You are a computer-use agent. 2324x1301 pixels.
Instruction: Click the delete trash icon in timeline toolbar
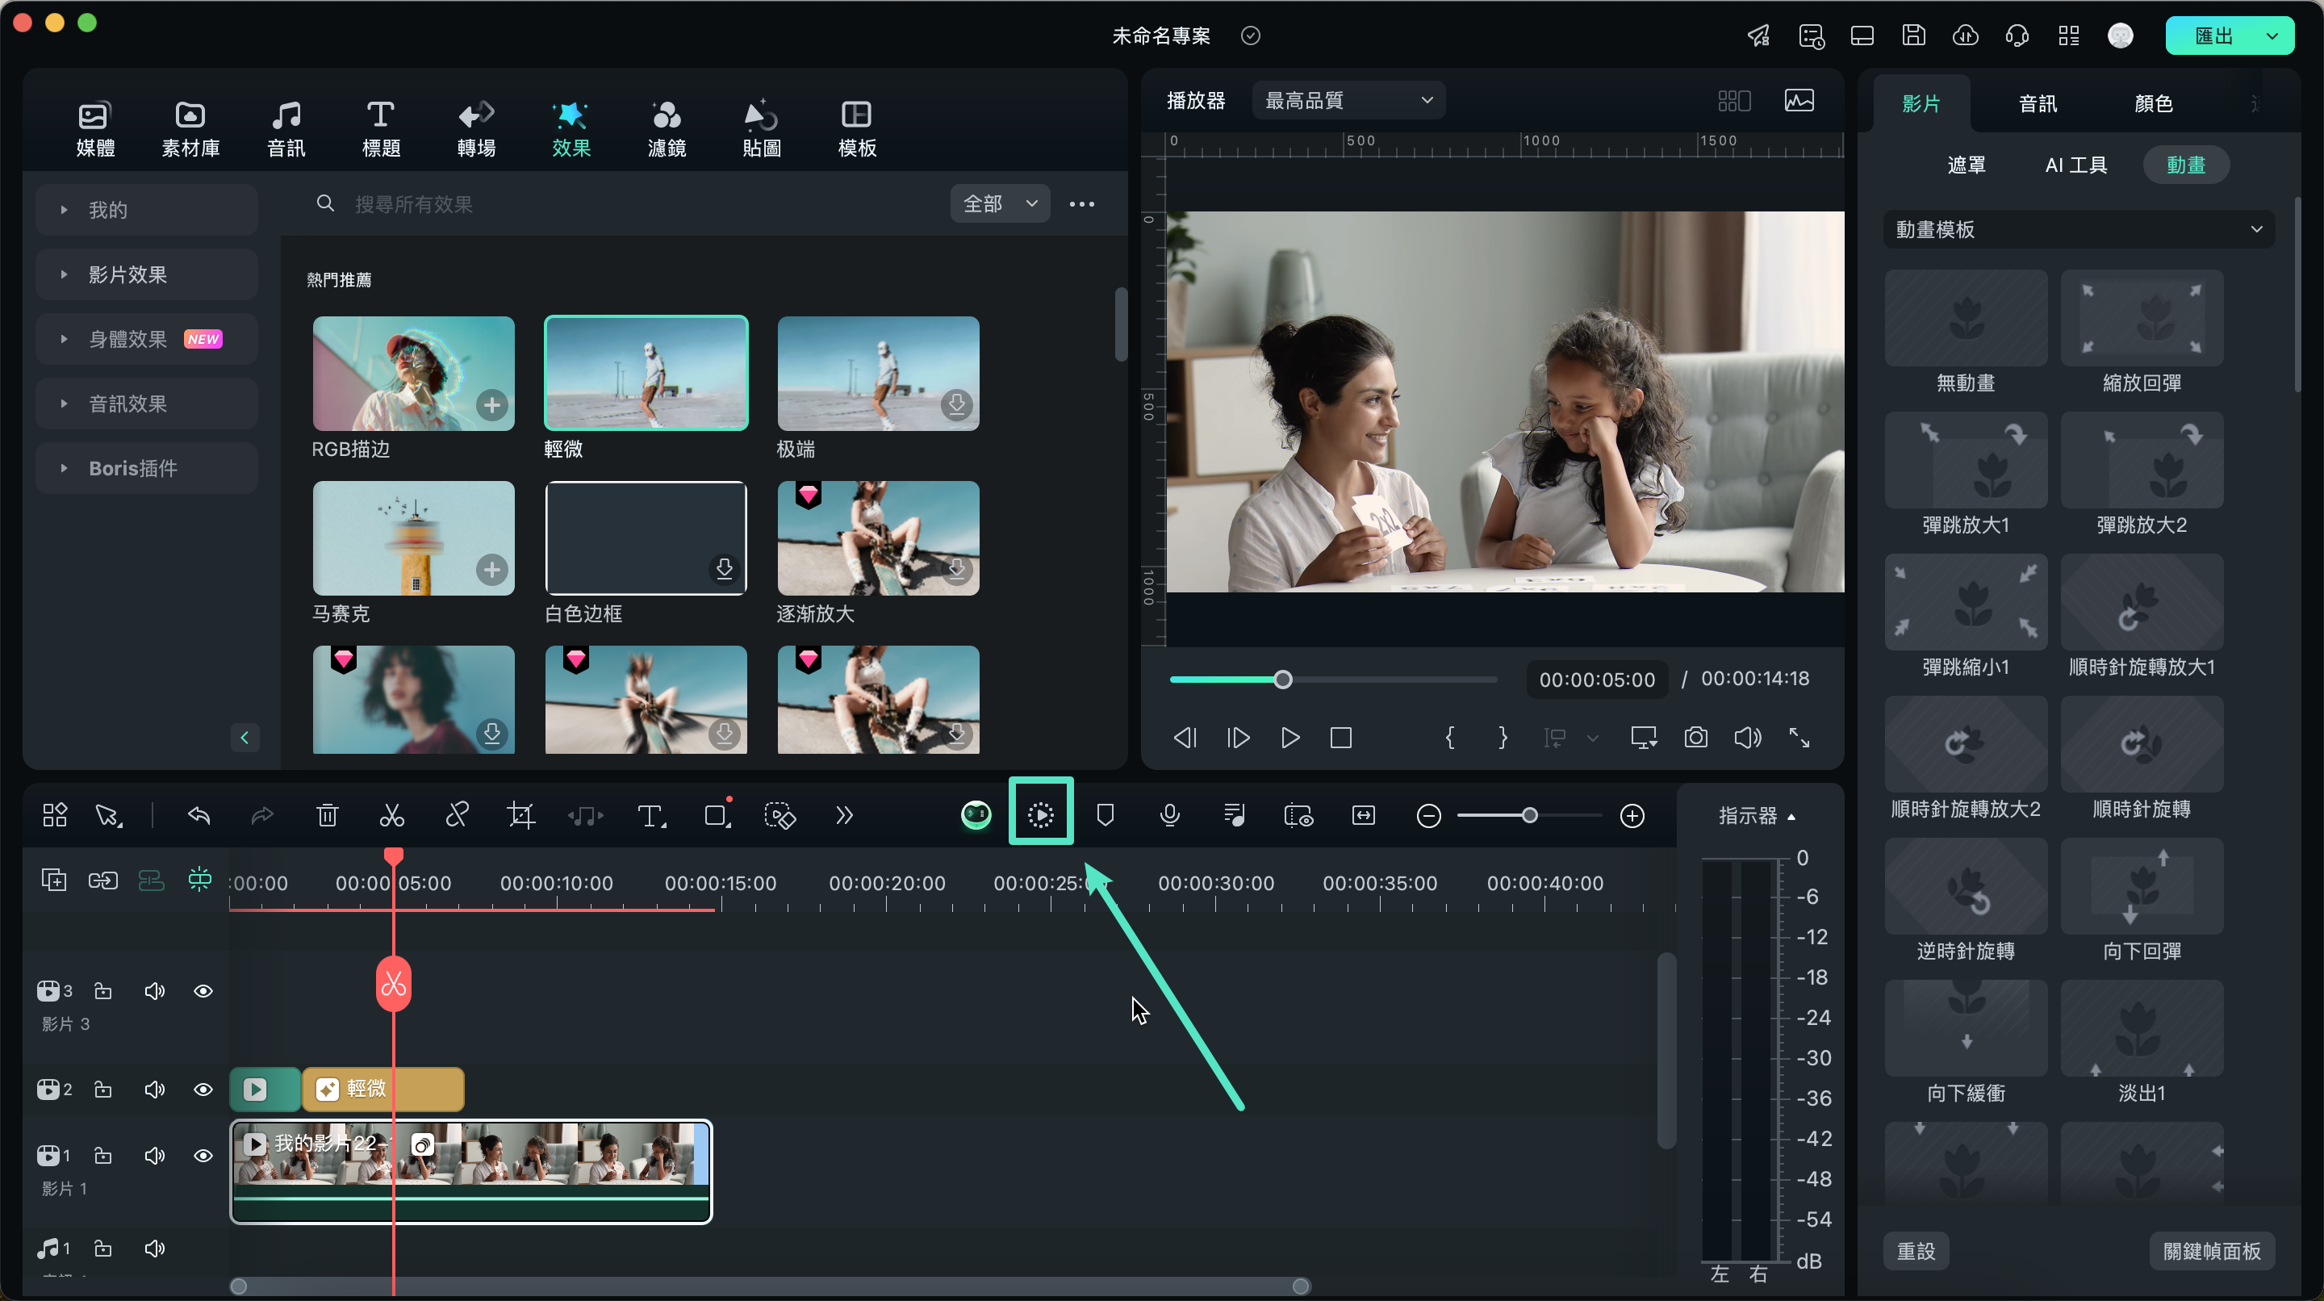click(x=328, y=816)
